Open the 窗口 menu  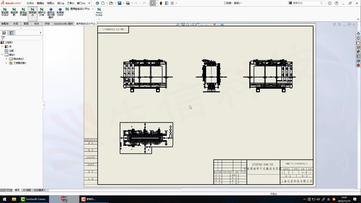tap(81, 3)
